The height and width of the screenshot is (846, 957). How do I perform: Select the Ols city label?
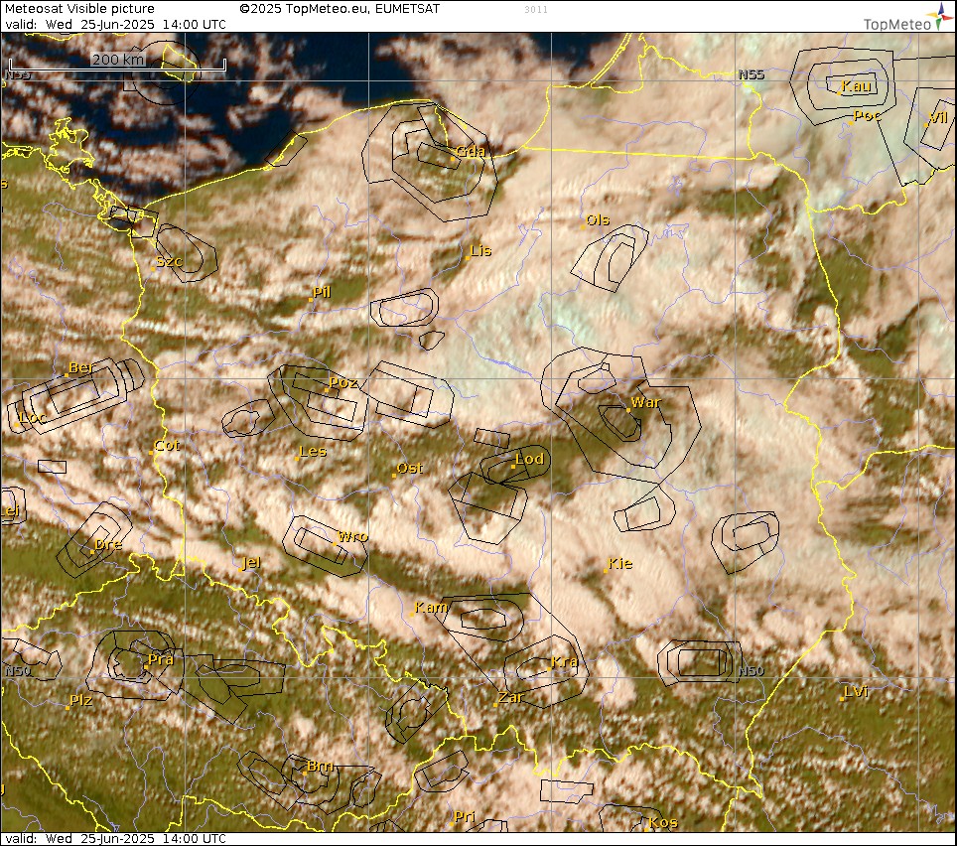597,219
